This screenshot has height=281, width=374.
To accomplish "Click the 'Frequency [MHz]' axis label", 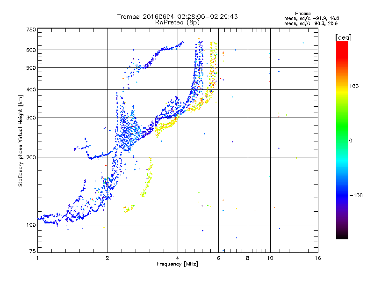I will (x=177, y=264).
